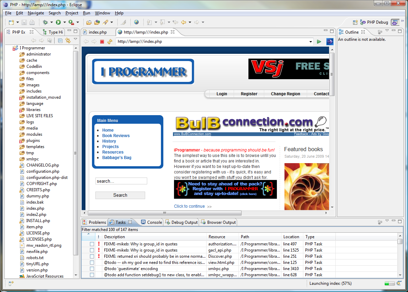The image size is (408, 292).
Task: Close the PHP Explorer view tab
Action: [32, 32]
